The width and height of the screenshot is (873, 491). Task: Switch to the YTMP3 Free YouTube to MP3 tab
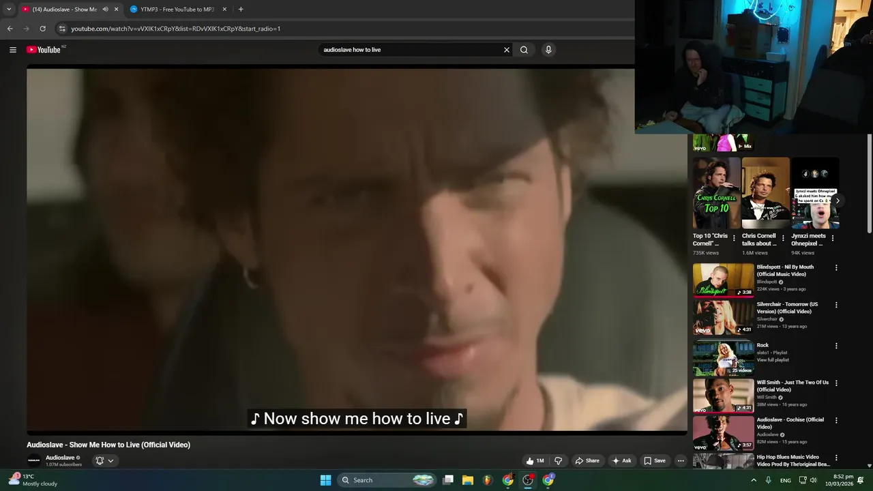click(177, 10)
